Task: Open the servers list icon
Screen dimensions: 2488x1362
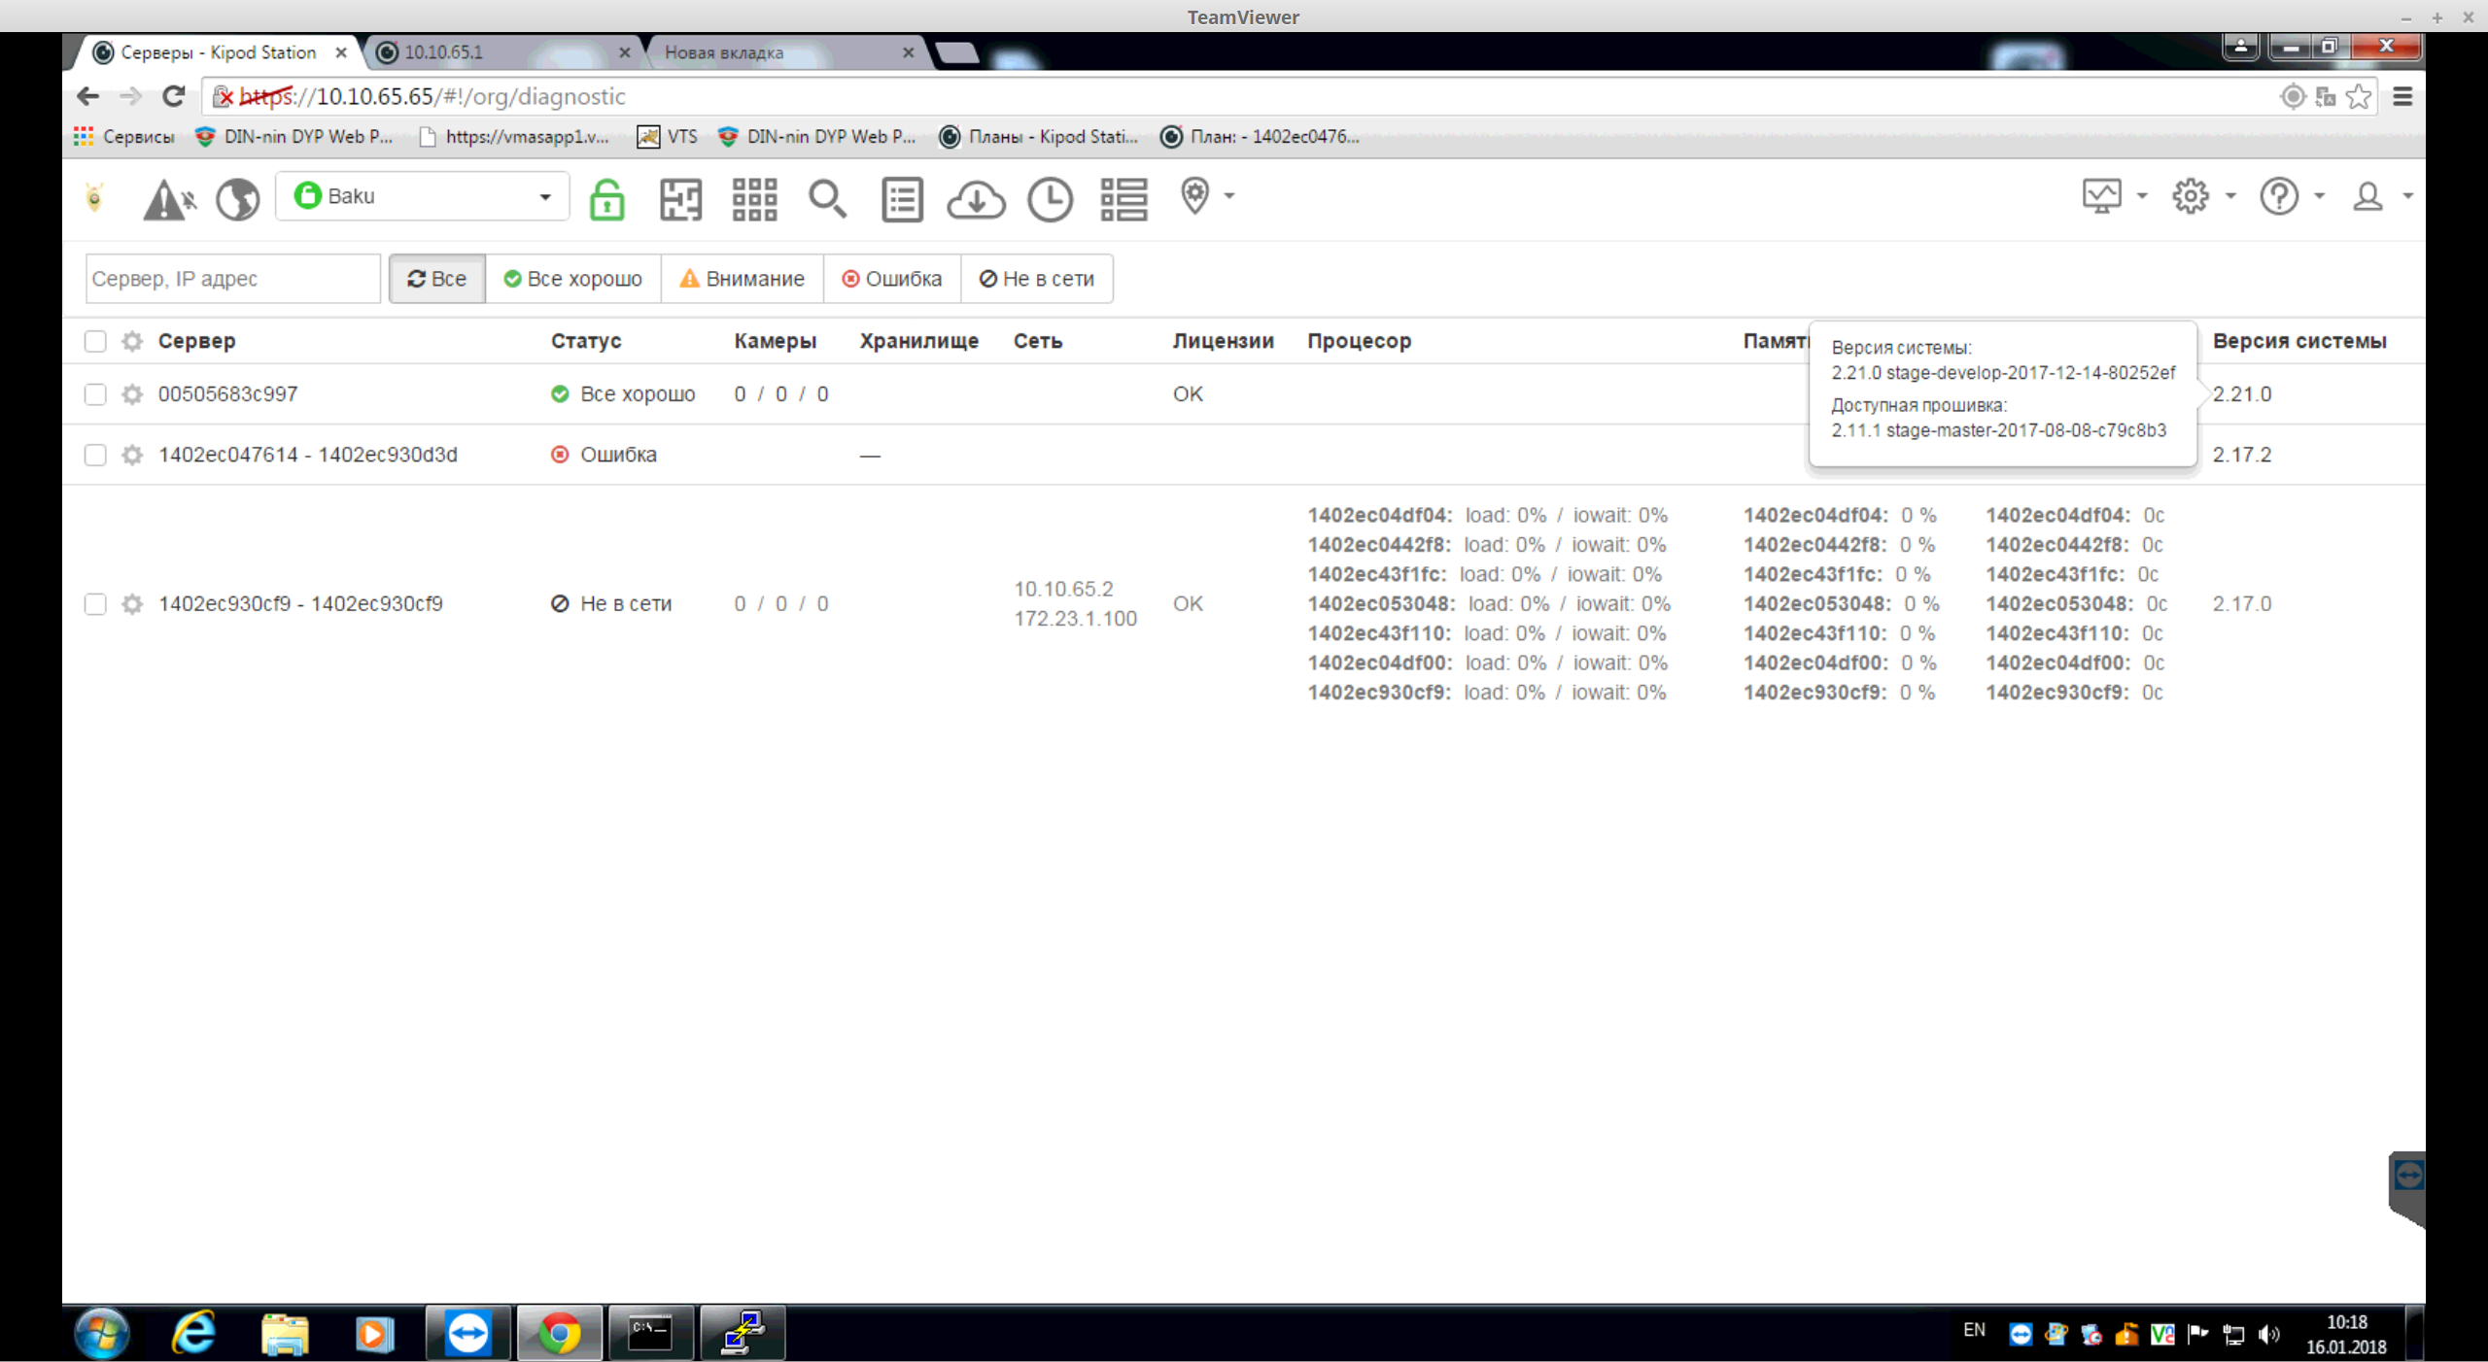Action: [1123, 199]
